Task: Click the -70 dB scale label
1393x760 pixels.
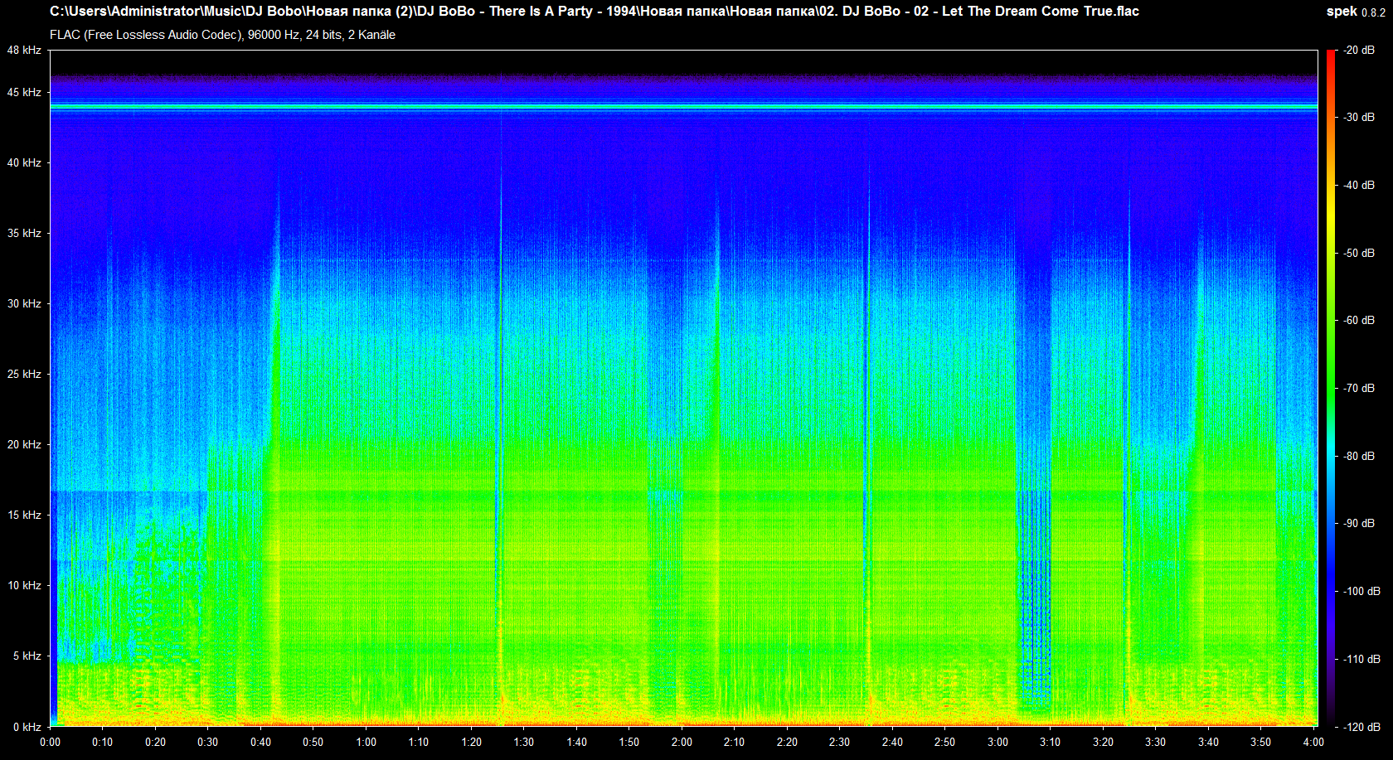Action: pos(1358,388)
